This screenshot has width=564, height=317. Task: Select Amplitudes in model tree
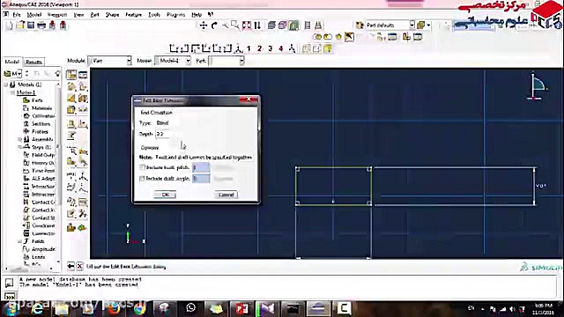(x=43, y=249)
